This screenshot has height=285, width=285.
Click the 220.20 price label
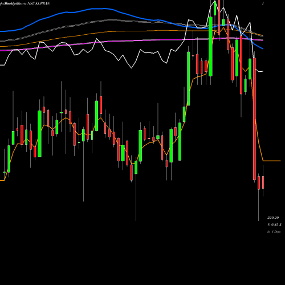pos(273,218)
